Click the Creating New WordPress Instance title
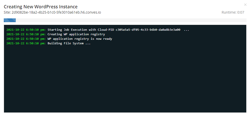This screenshot has width=250, height=119. point(41,7)
